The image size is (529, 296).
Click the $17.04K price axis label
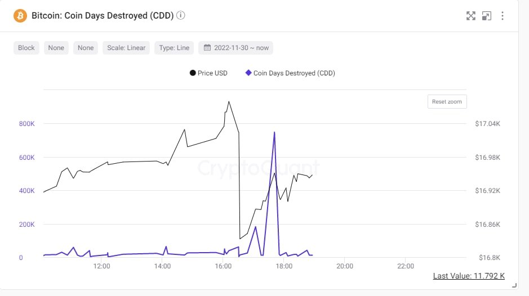(x=487, y=124)
